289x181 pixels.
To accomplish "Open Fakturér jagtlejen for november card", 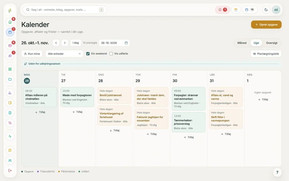I will 151,119.
